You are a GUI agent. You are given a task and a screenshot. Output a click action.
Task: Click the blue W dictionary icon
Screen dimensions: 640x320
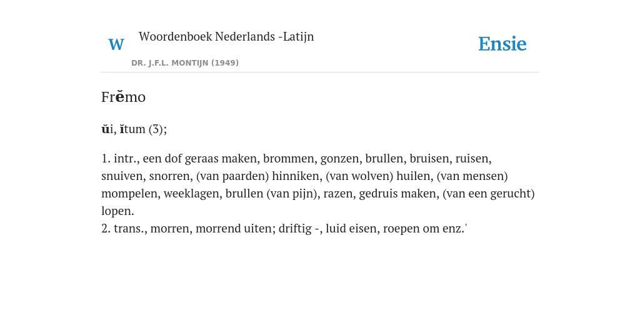point(116,44)
